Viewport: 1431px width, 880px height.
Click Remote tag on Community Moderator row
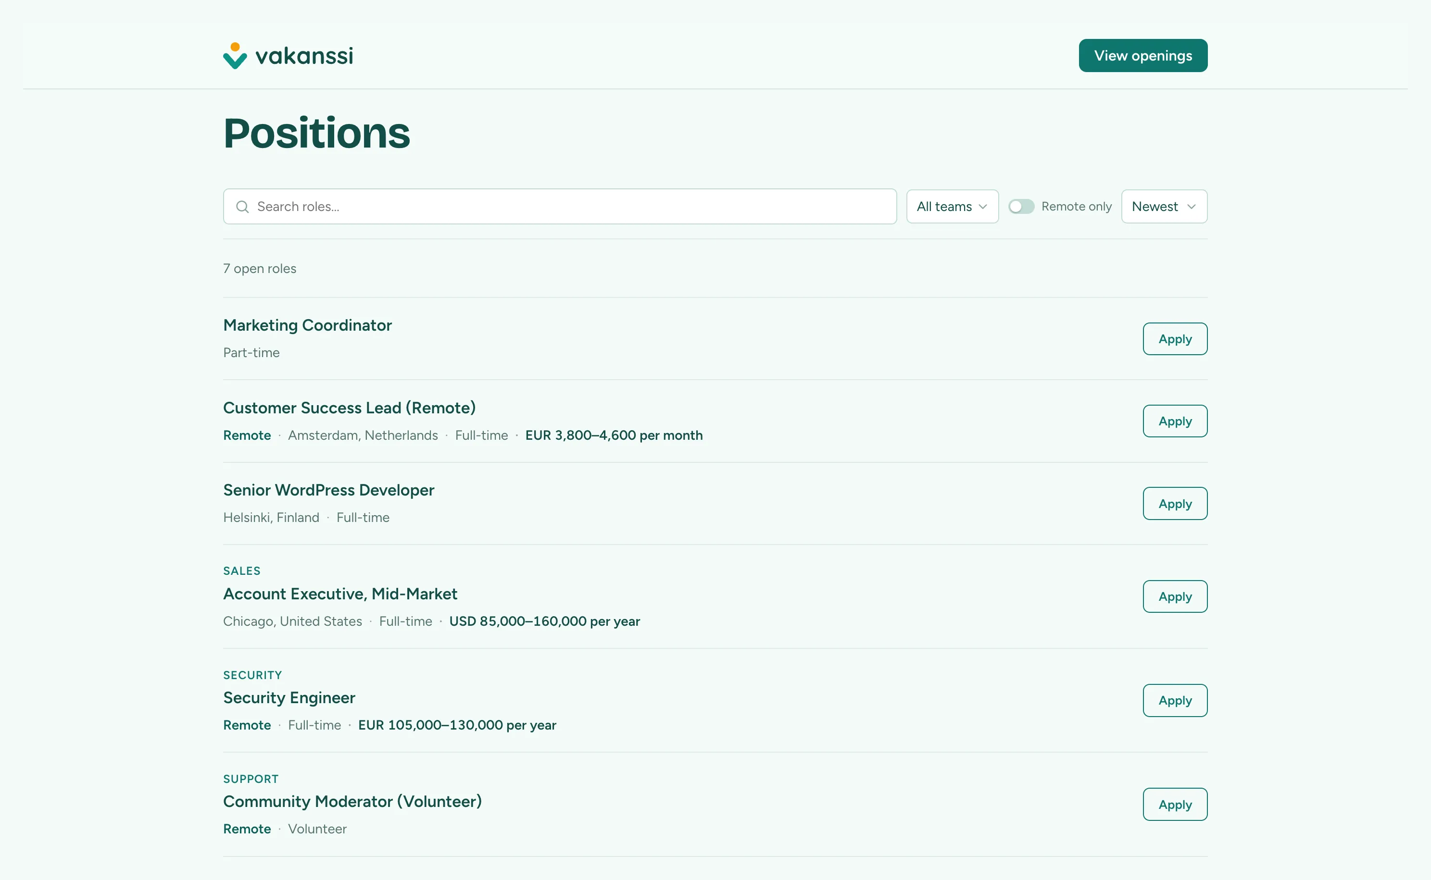point(247,829)
